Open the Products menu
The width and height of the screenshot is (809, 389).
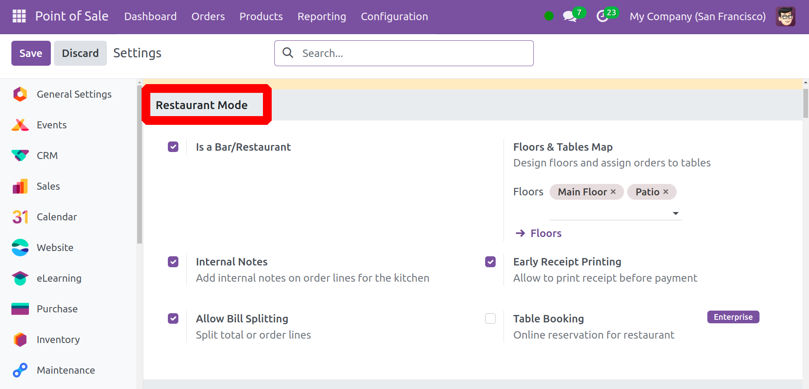point(261,17)
